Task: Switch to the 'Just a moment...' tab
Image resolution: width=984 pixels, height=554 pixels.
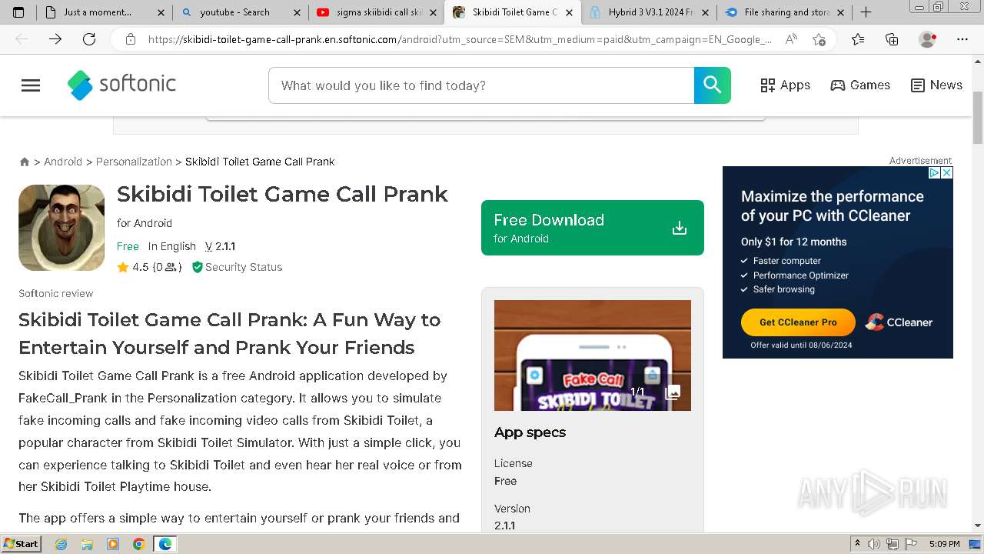Action: [x=105, y=12]
